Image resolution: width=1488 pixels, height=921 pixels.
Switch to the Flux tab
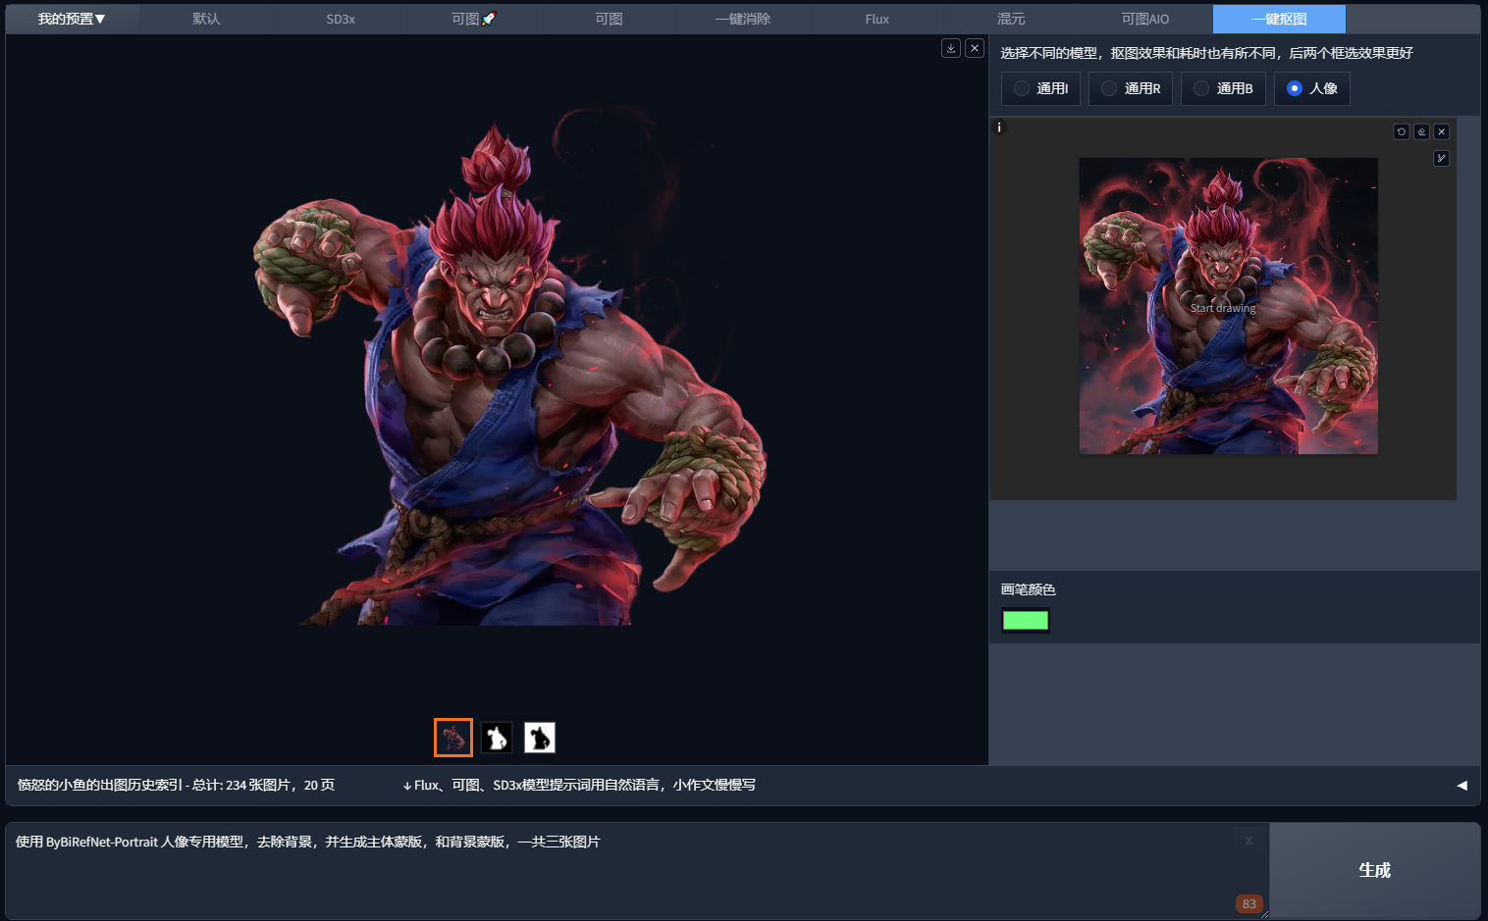coord(877,19)
